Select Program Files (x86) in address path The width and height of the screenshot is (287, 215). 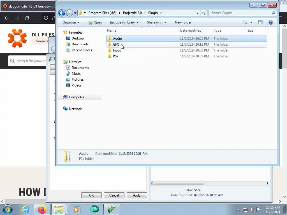click(x=102, y=13)
